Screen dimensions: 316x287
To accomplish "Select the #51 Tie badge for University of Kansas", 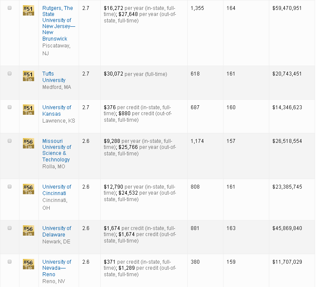I will tap(28, 110).
